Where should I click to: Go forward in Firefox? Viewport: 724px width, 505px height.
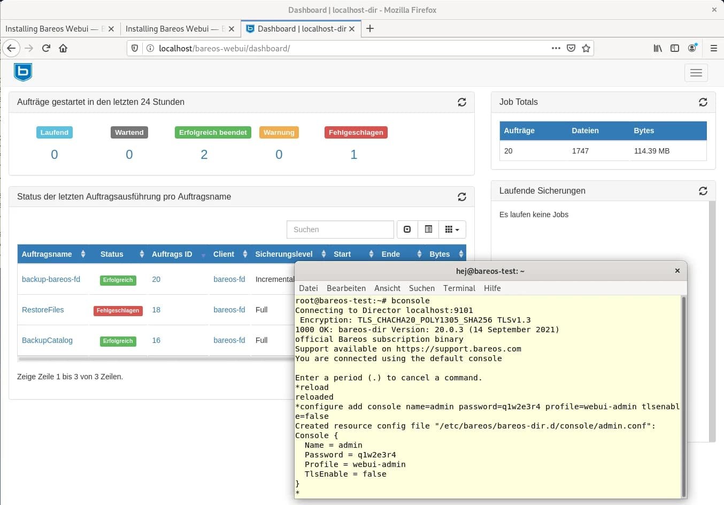pyautogui.click(x=29, y=48)
